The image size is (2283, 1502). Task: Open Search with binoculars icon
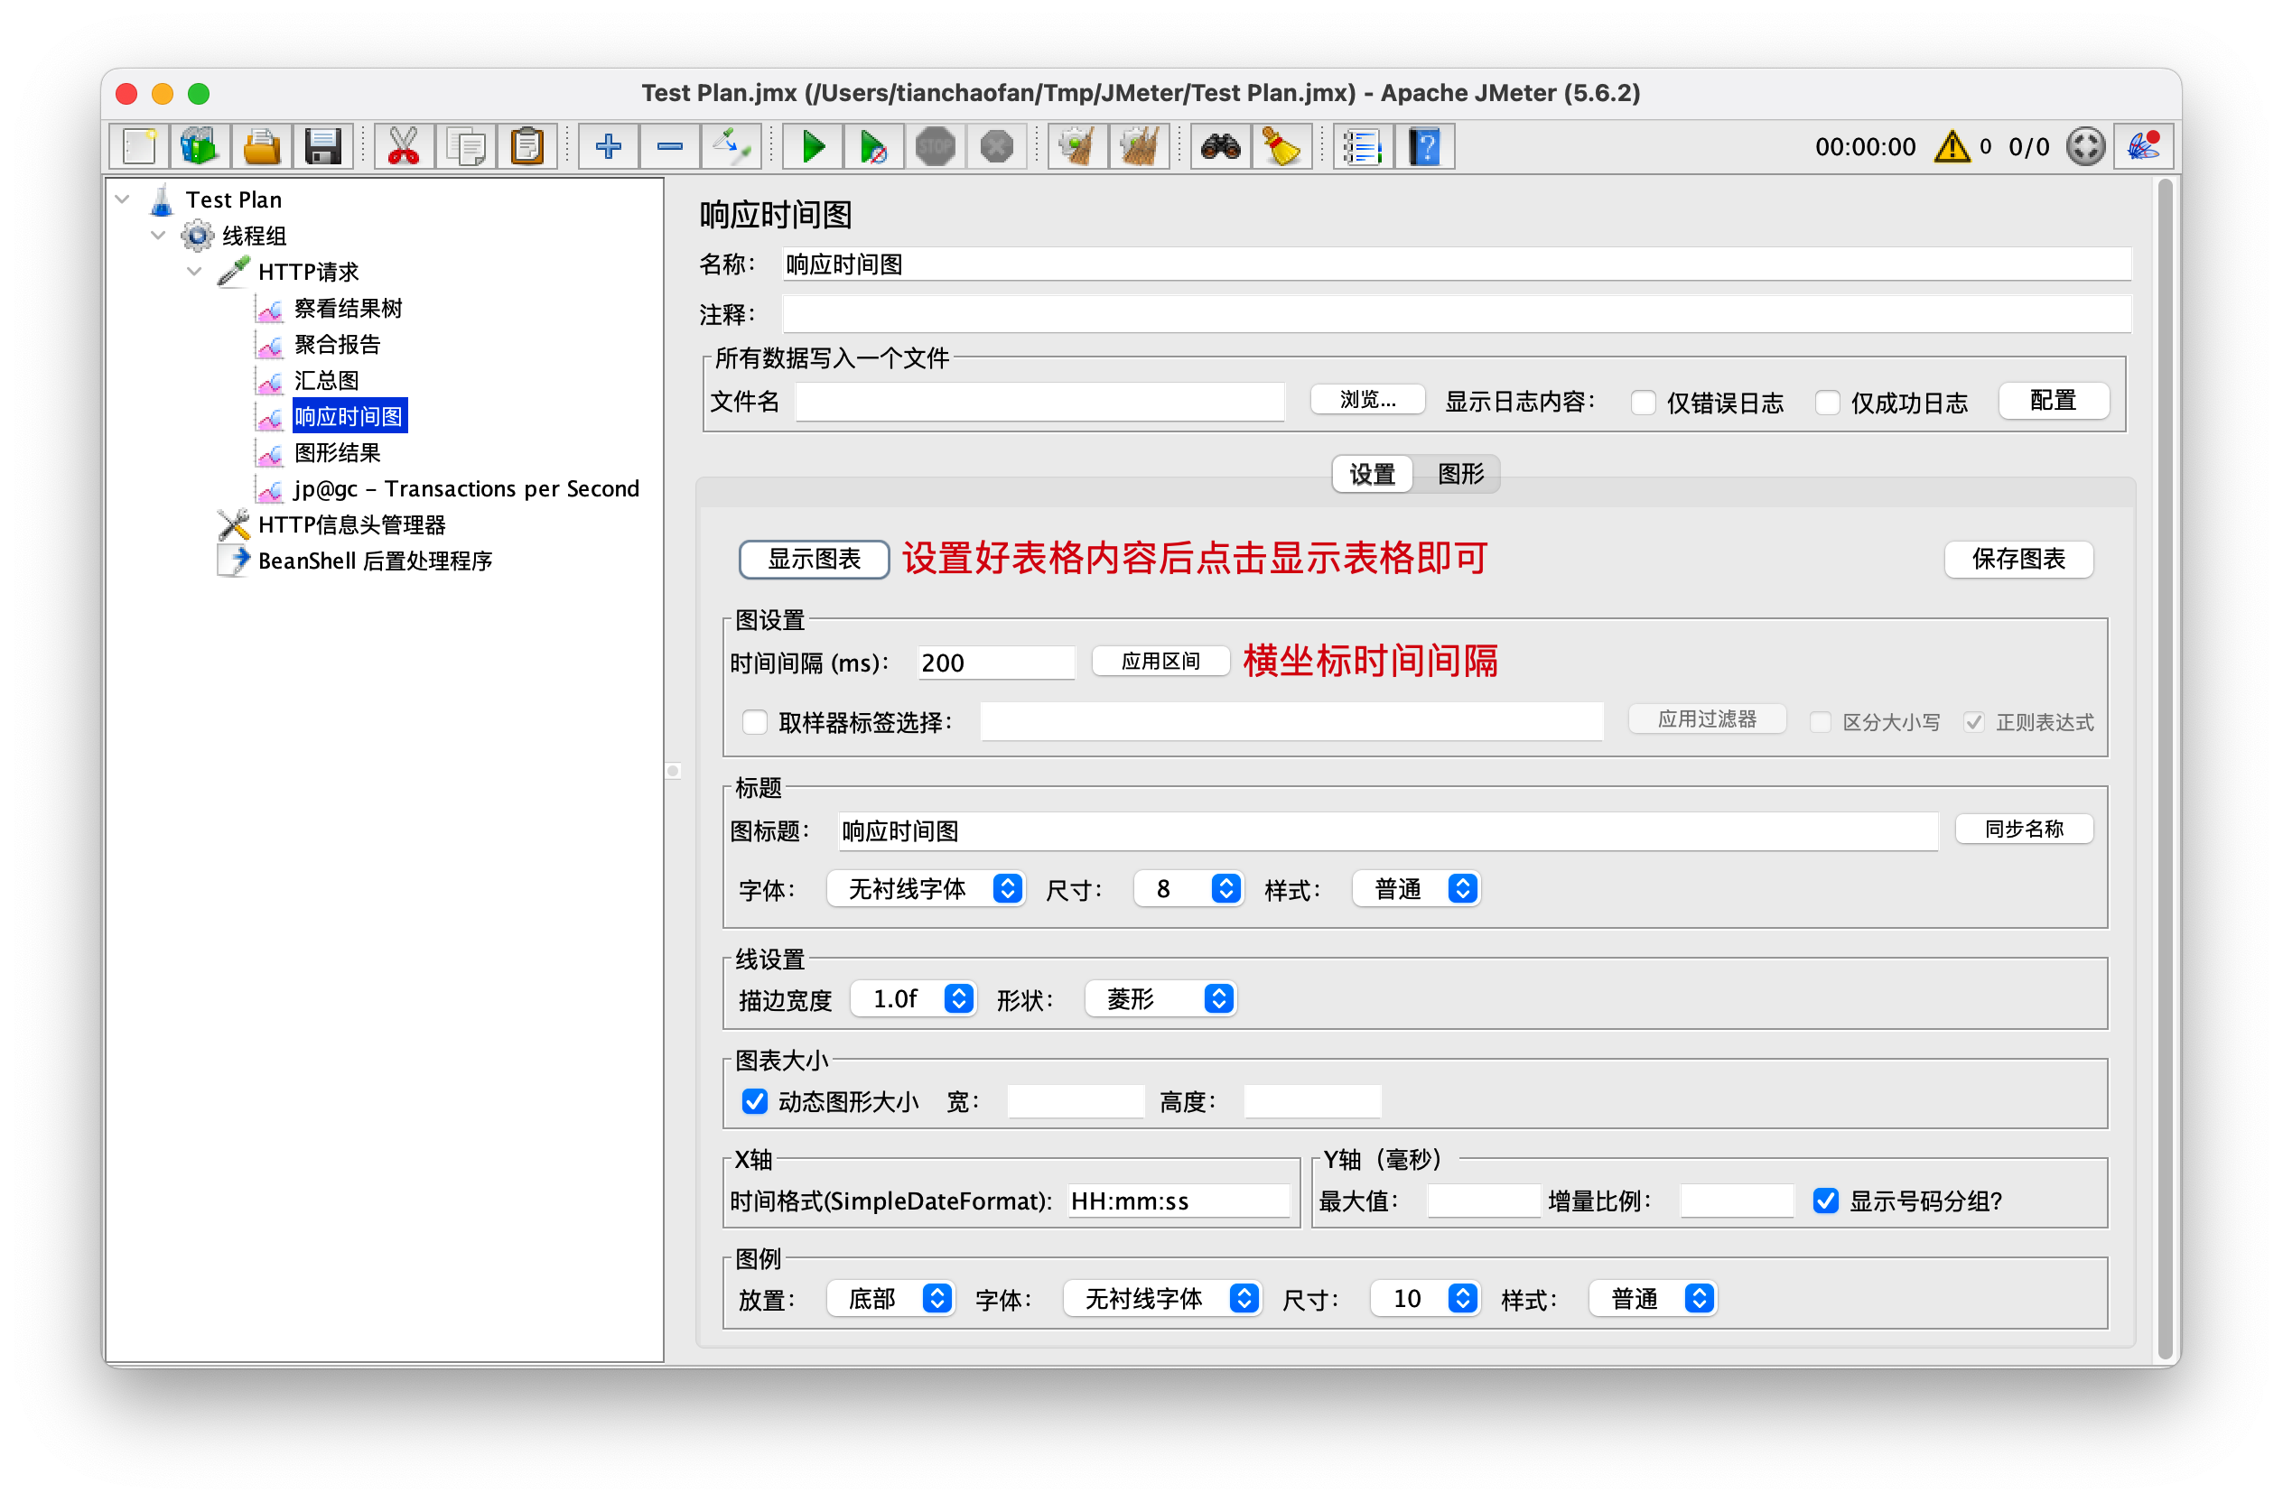tap(1220, 146)
